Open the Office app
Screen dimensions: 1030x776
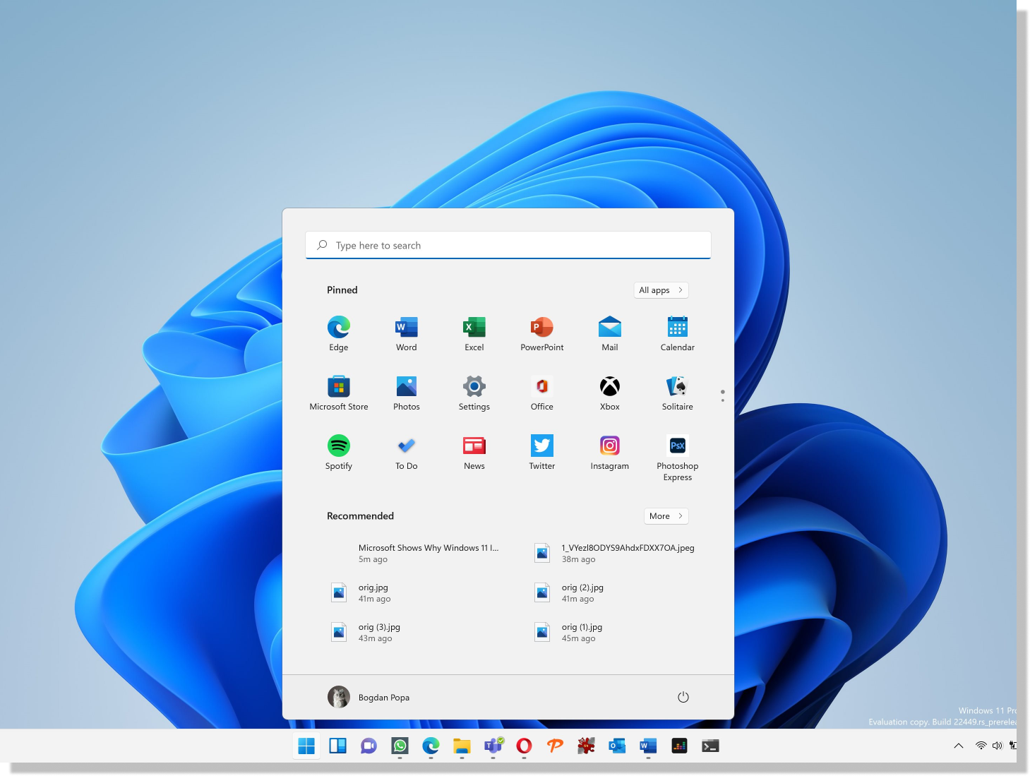click(x=542, y=393)
